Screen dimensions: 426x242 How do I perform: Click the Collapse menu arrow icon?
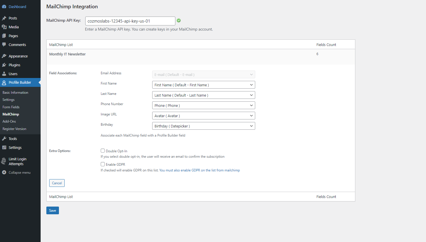pyautogui.click(x=4, y=172)
